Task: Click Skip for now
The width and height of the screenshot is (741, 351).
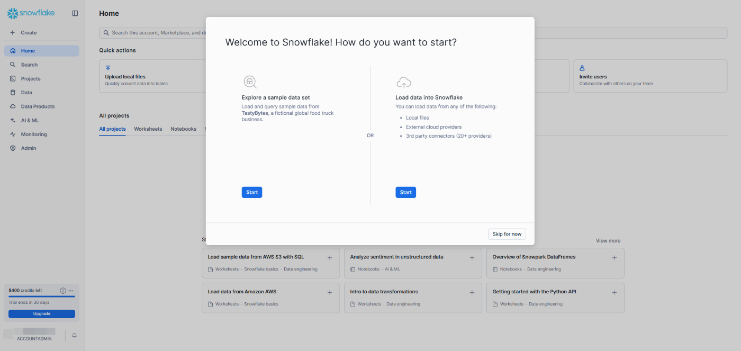Action: (507, 234)
